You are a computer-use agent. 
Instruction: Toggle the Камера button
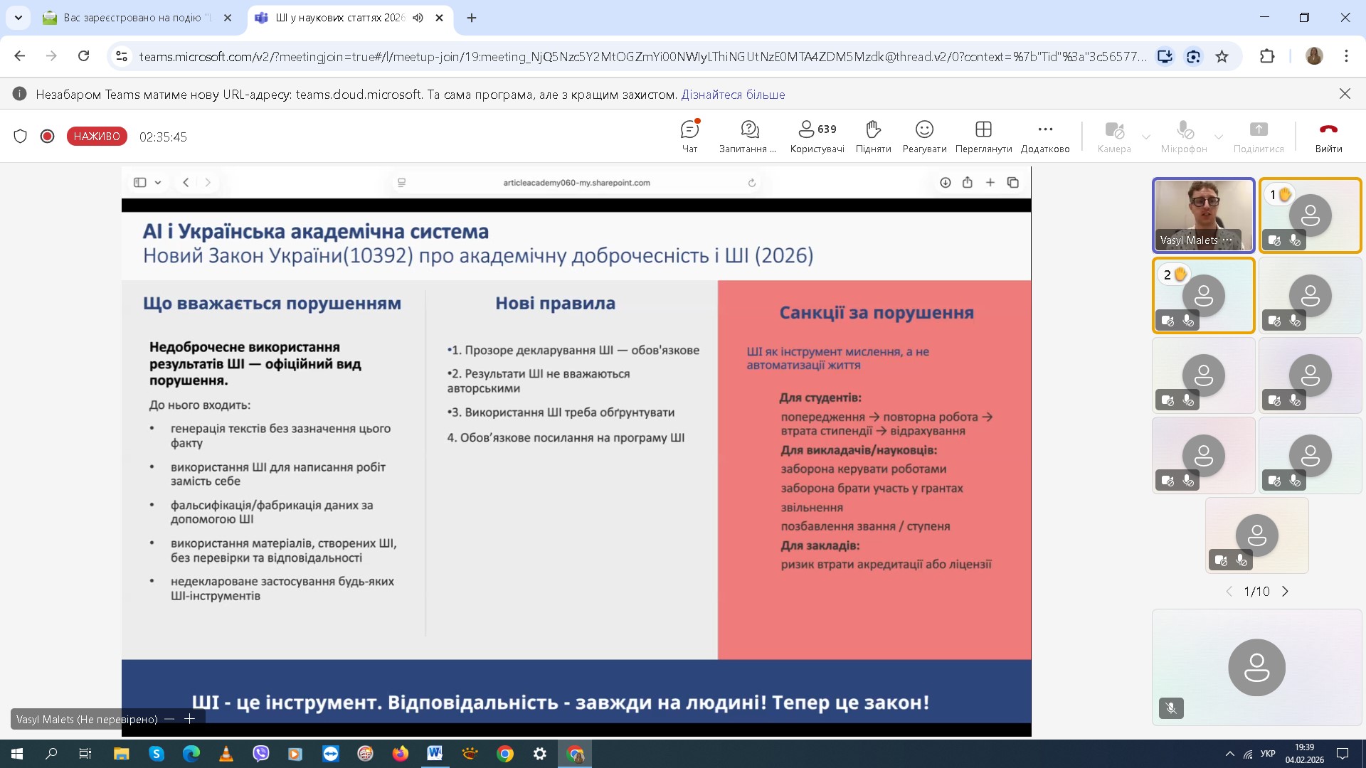(1113, 136)
